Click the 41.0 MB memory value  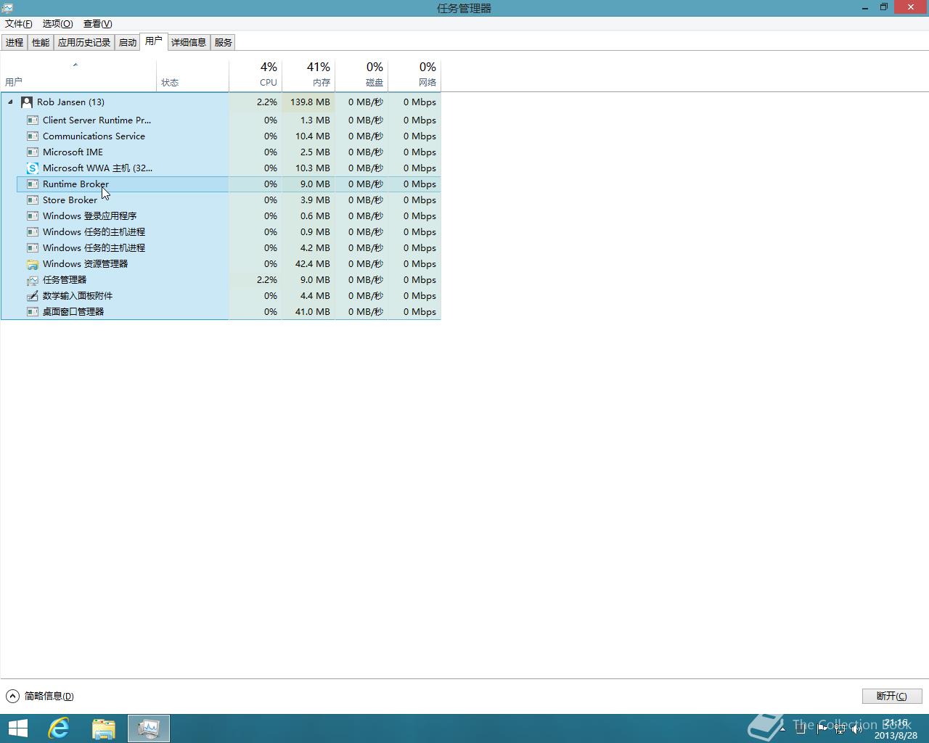pos(313,312)
